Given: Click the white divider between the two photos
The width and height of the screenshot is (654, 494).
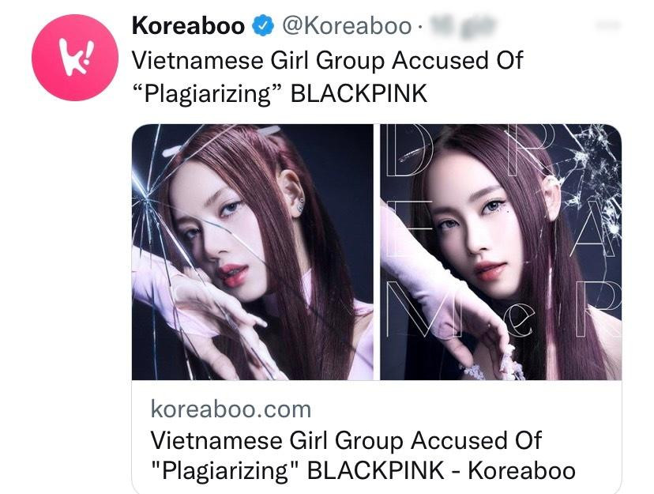Looking at the screenshot, I should (377, 252).
